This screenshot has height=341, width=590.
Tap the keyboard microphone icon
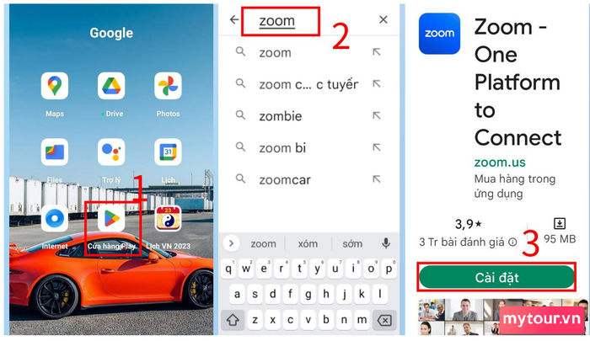[386, 243]
